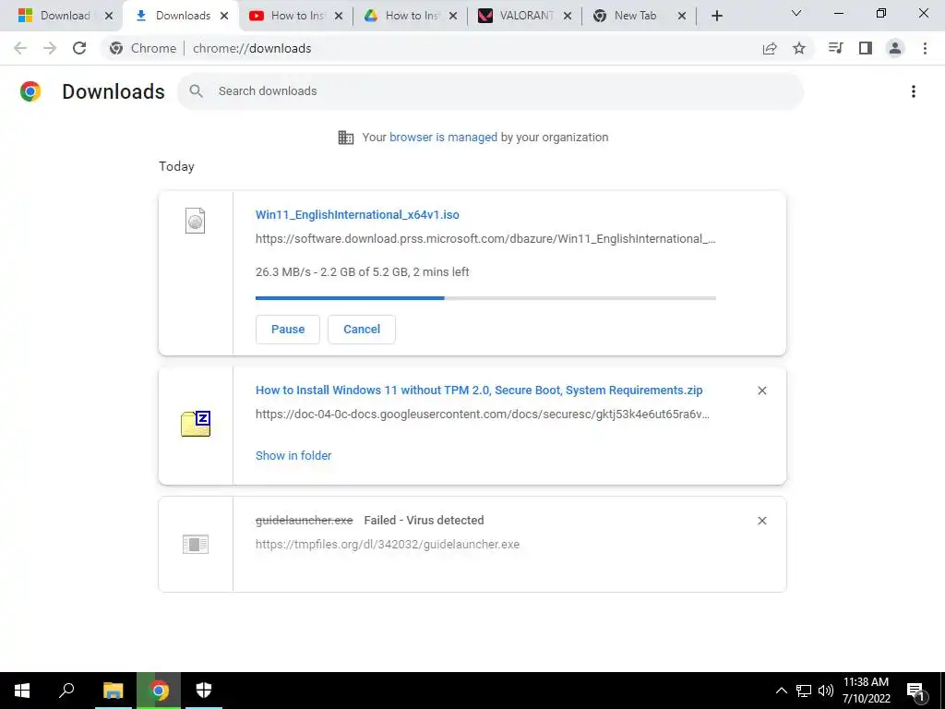Open Windows Security from taskbar
This screenshot has height=709, width=945.
pos(204,691)
